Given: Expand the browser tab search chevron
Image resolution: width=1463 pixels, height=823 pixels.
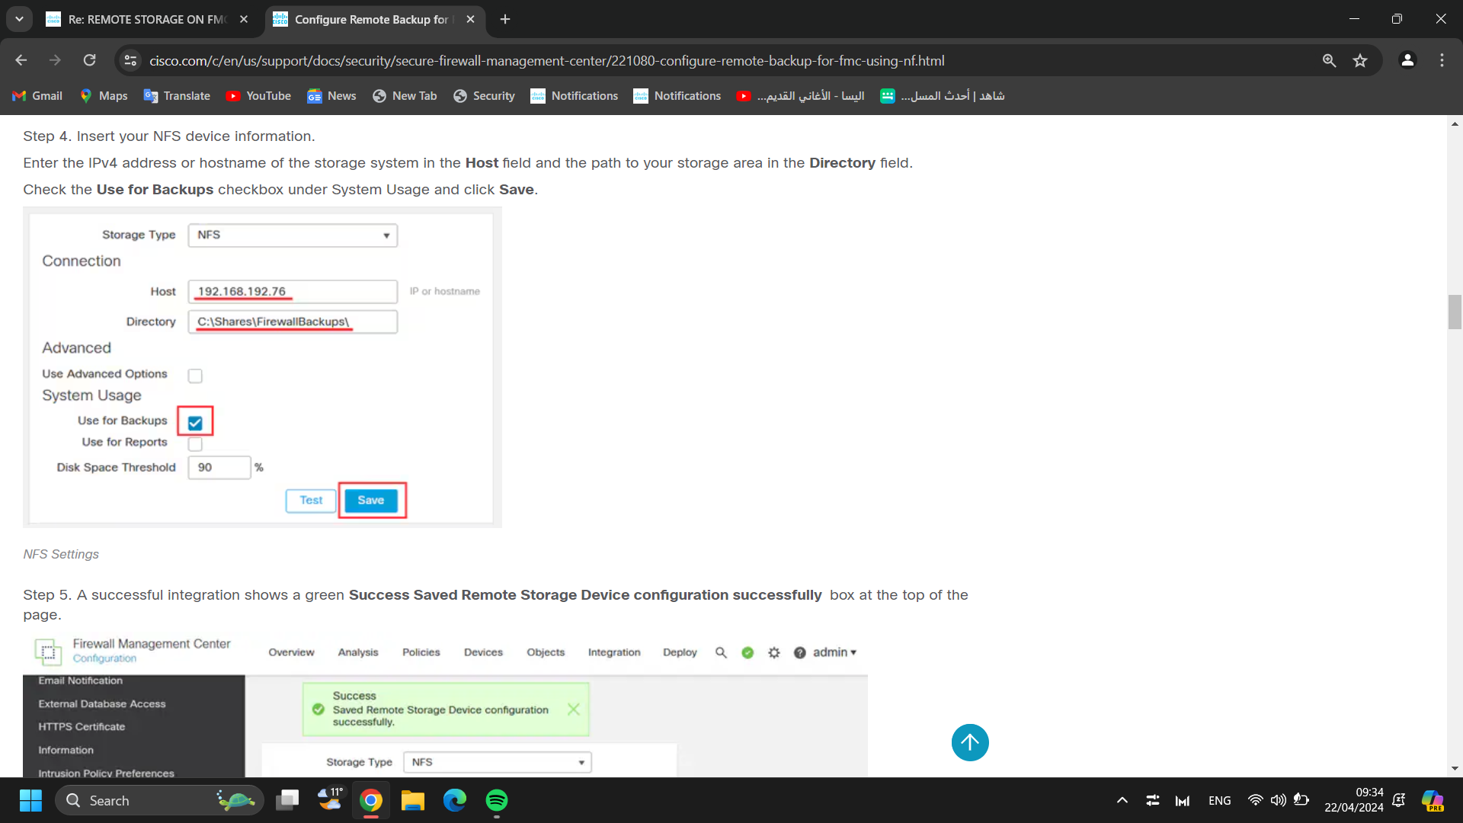Looking at the screenshot, I should 19,19.
